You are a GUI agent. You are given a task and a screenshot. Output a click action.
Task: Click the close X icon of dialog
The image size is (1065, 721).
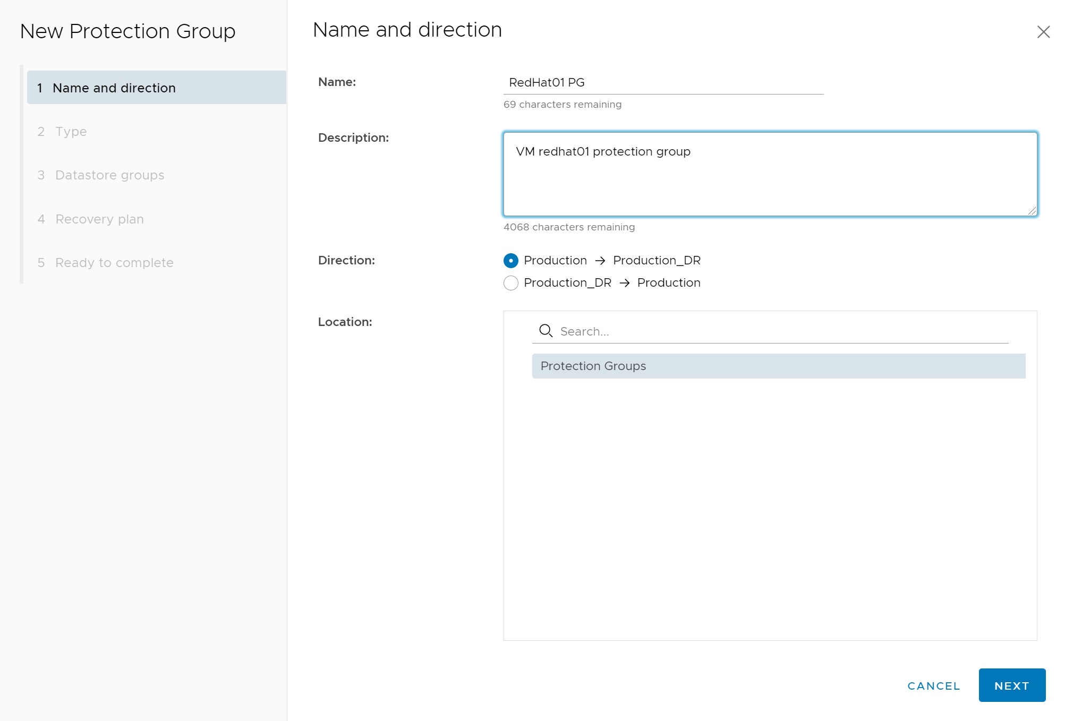point(1043,32)
